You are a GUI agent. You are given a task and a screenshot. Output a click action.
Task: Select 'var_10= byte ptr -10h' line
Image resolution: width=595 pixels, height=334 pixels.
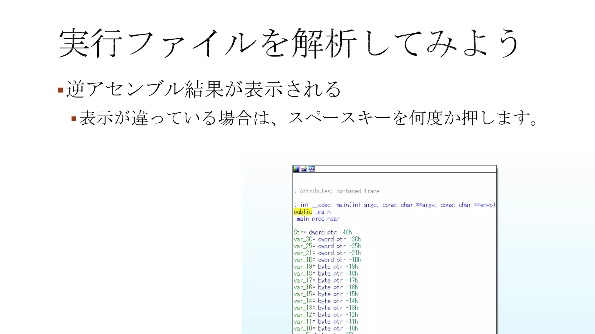pyautogui.click(x=326, y=328)
